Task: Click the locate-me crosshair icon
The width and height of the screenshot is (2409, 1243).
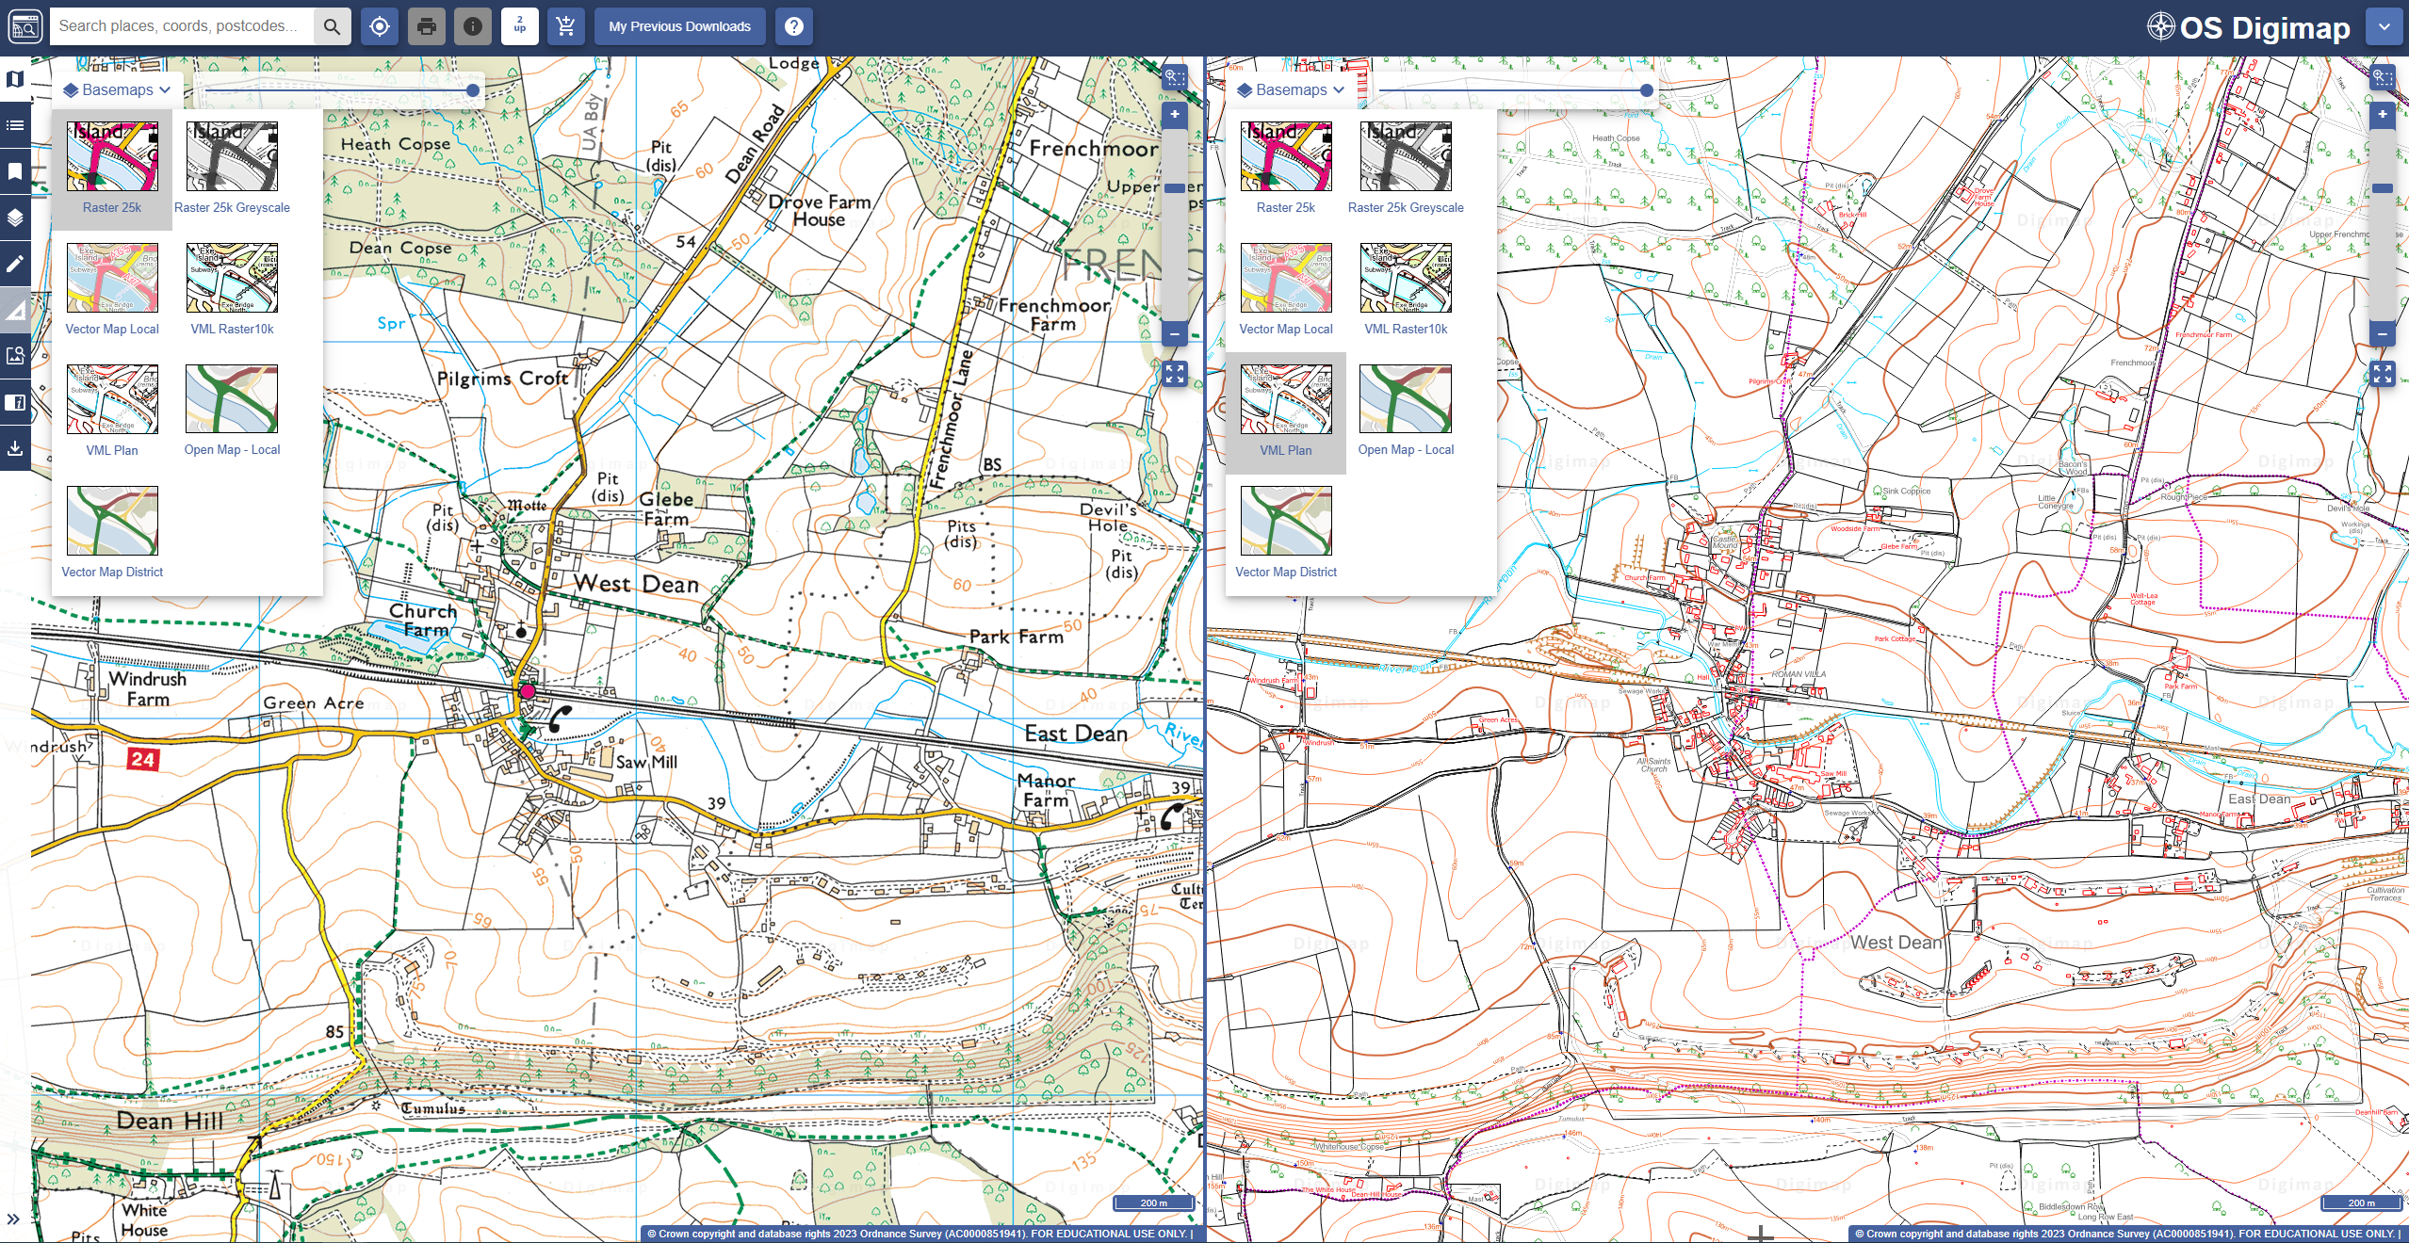Action: [x=380, y=26]
